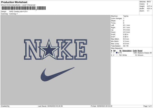Image resolution: width=153 pixels, height=108 pixels.
Task: Click the letter N in the embroidery design
Action: tap(33, 49)
